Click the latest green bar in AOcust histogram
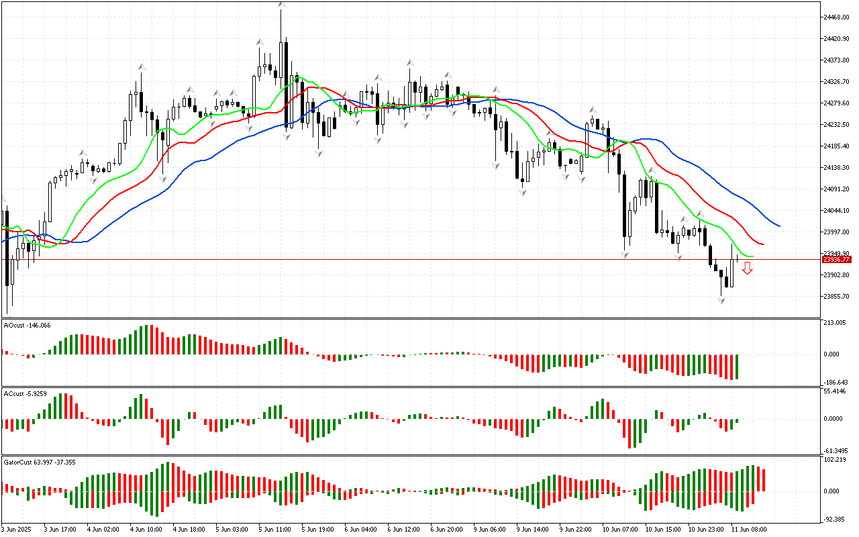This screenshot has height=537, width=859. [x=737, y=367]
